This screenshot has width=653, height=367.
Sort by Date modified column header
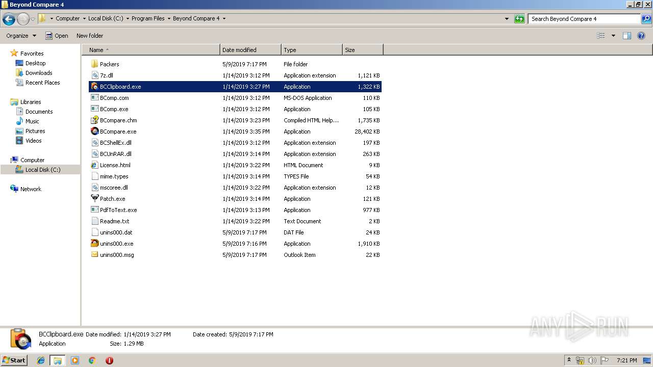tap(250, 50)
